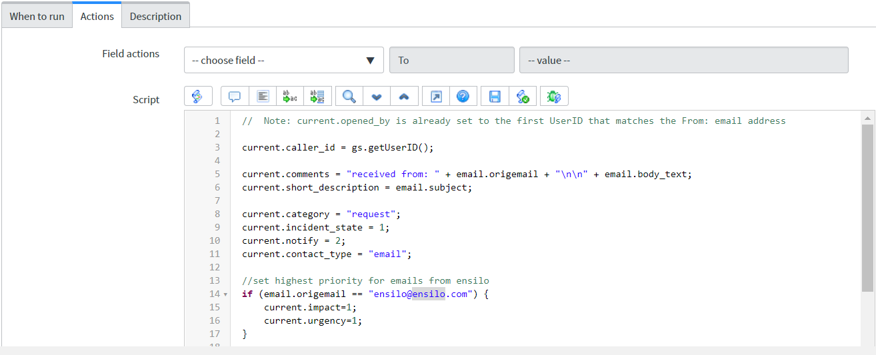Collapse the if block at line 14
Image resolution: width=876 pixels, height=355 pixels.
click(225, 294)
